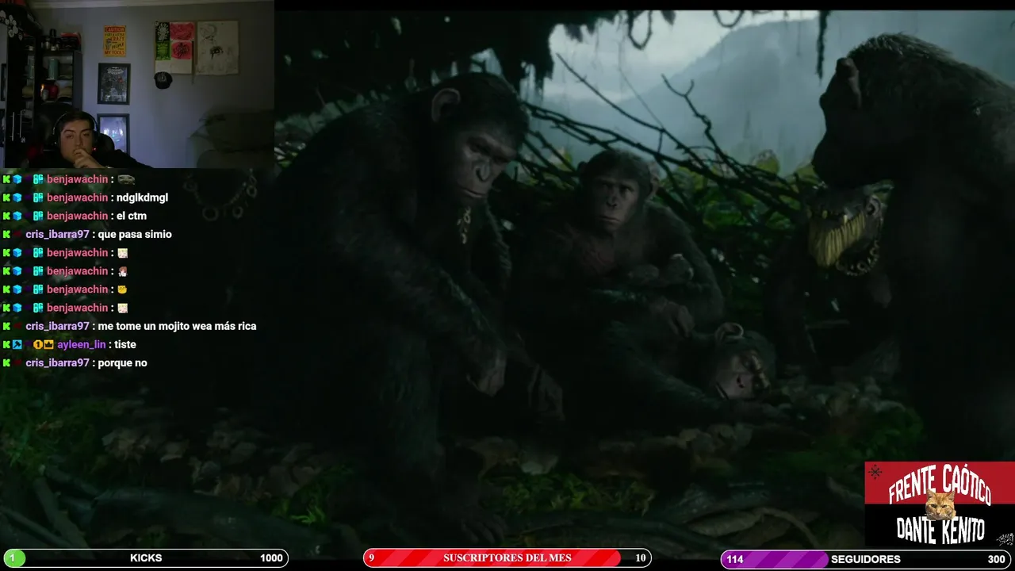Viewport: 1015px width, 571px height.
Task: Click the anime girl emote in chat
Action: click(122, 271)
